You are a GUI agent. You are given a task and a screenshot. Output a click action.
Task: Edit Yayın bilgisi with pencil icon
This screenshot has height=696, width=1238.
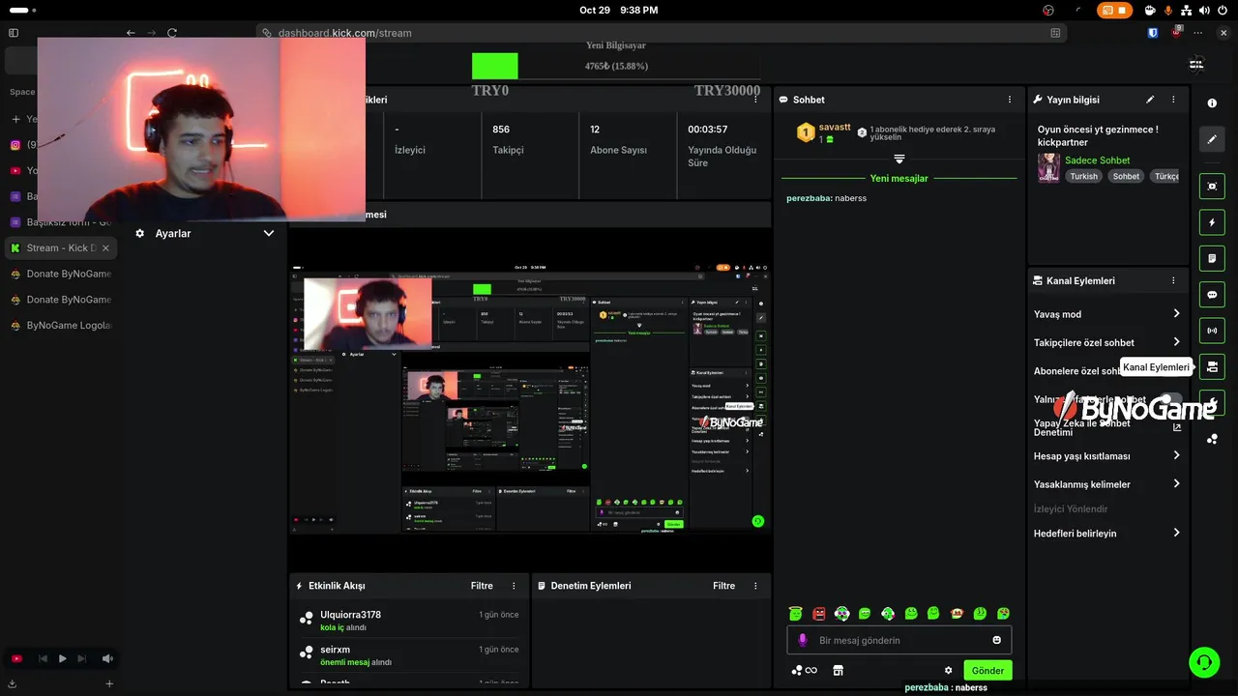(1150, 100)
